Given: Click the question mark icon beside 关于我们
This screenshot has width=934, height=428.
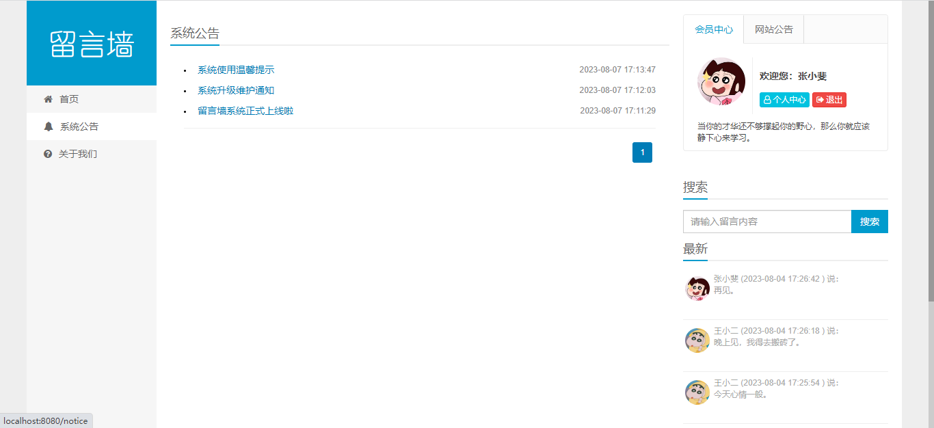Looking at the screenshot, I should coord(48,154).
